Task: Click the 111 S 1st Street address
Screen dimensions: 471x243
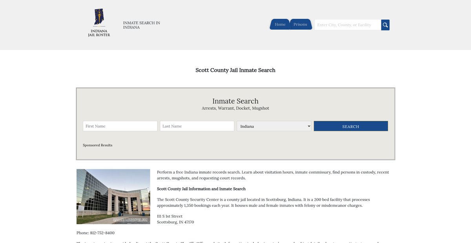Action: [x=170, y=216]
